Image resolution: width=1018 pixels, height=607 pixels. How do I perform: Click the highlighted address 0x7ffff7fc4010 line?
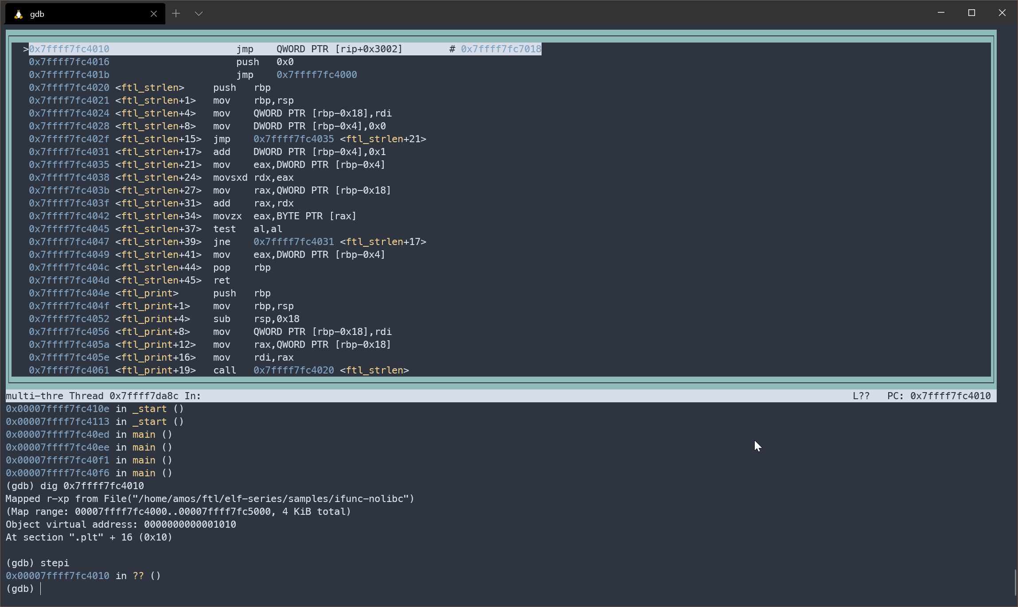[x=69, y=49]
